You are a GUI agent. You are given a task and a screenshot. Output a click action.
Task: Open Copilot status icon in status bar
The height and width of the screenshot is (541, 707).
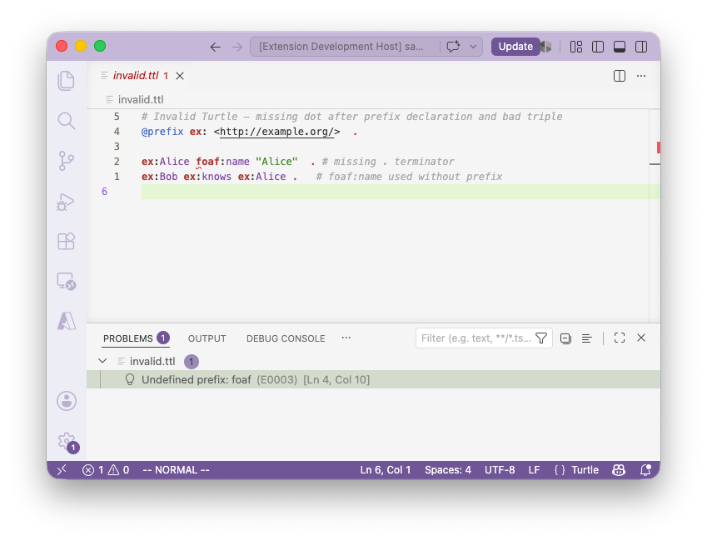click(619, 469)
